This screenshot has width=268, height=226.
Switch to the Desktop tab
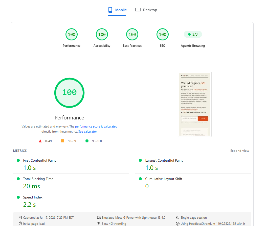tap(146, 10)
